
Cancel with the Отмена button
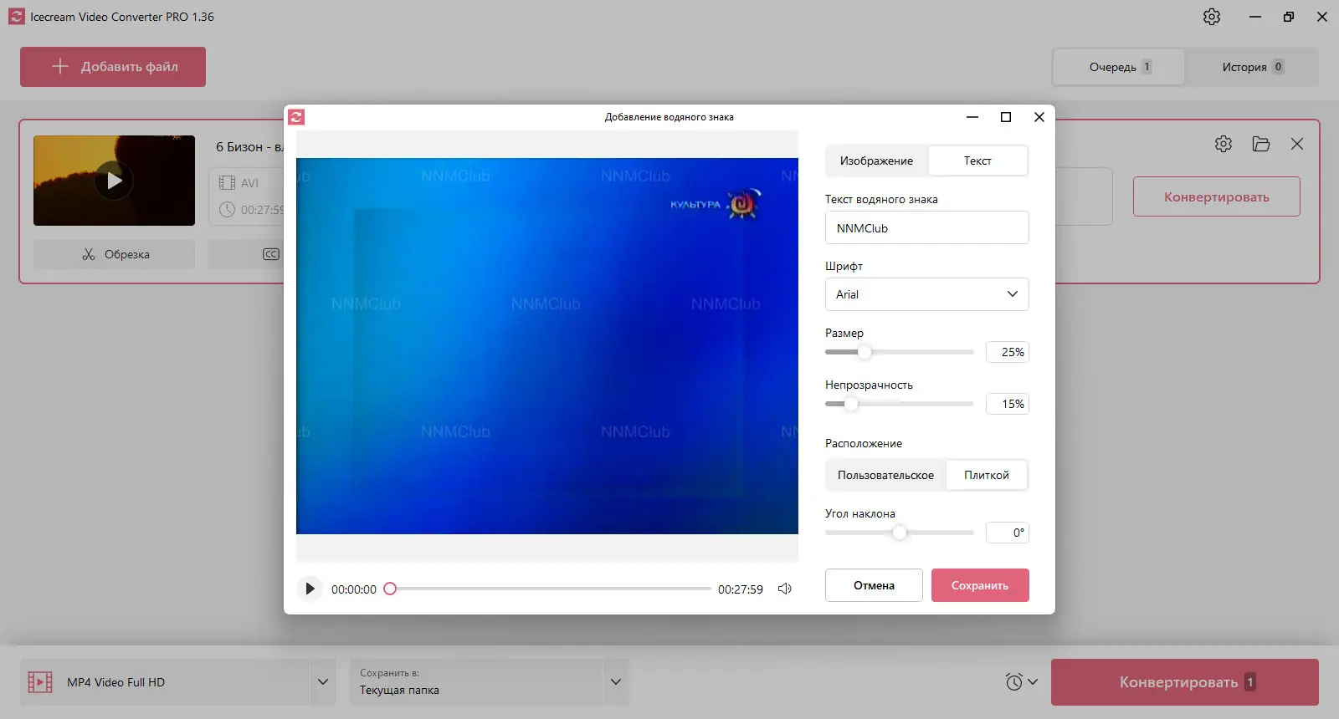click(874, 585)
